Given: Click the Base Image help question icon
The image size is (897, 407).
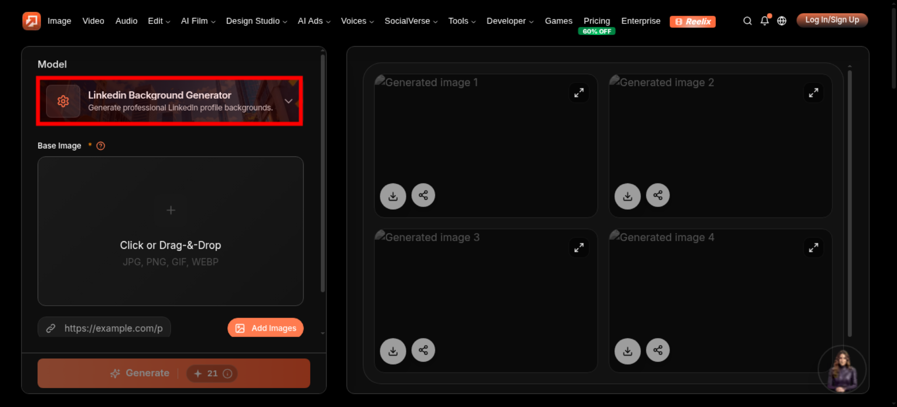Looking at the screenshot, I should (101, 146).
